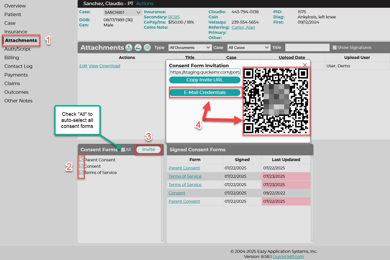Viewport: 390px width, 260px height.
Task: Open the Patient section
Action: tap(13, 14)
